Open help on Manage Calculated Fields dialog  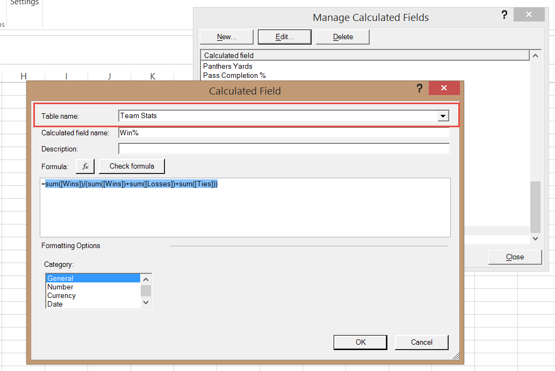coord(504,14)
